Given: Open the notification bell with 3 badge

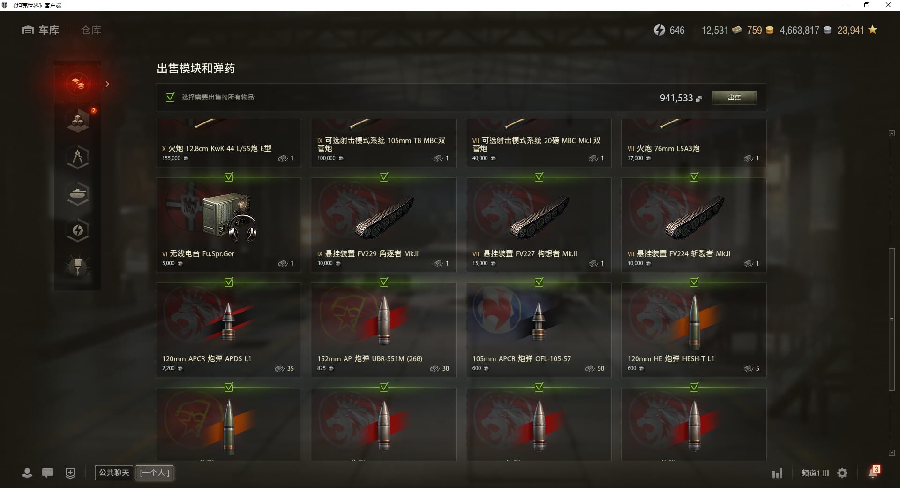Looking at the screenshot, I should click(x=874, y=472).
